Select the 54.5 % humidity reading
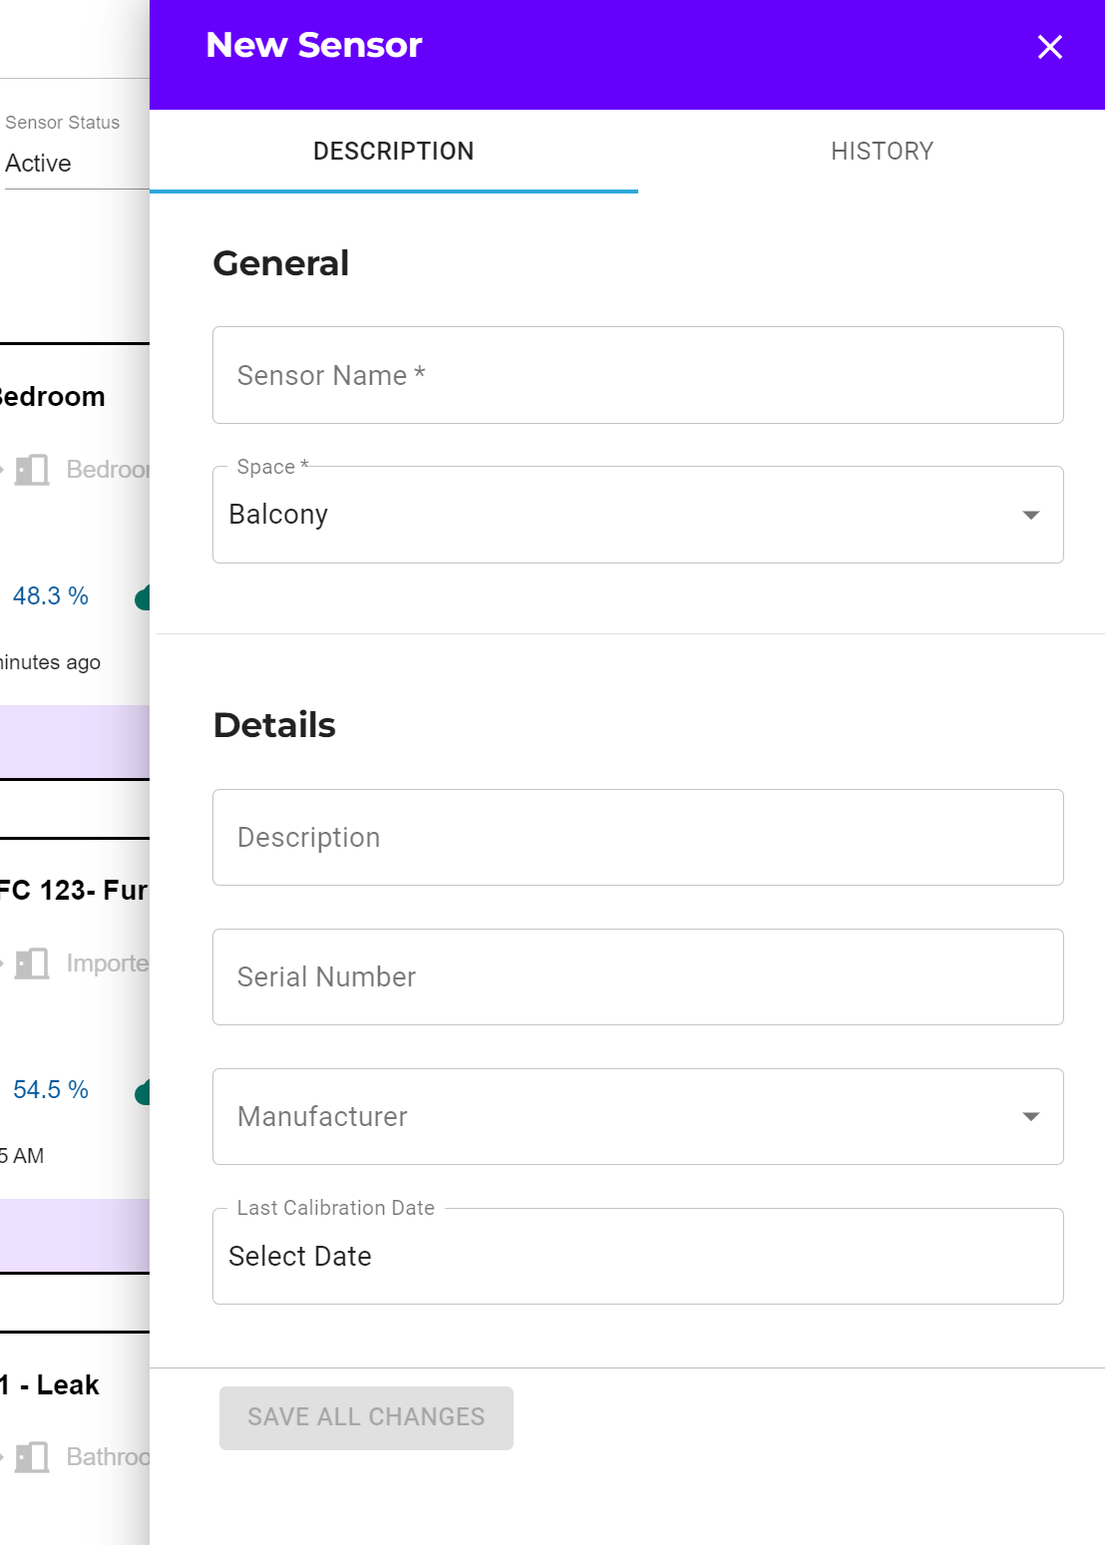 point(51,1090)
